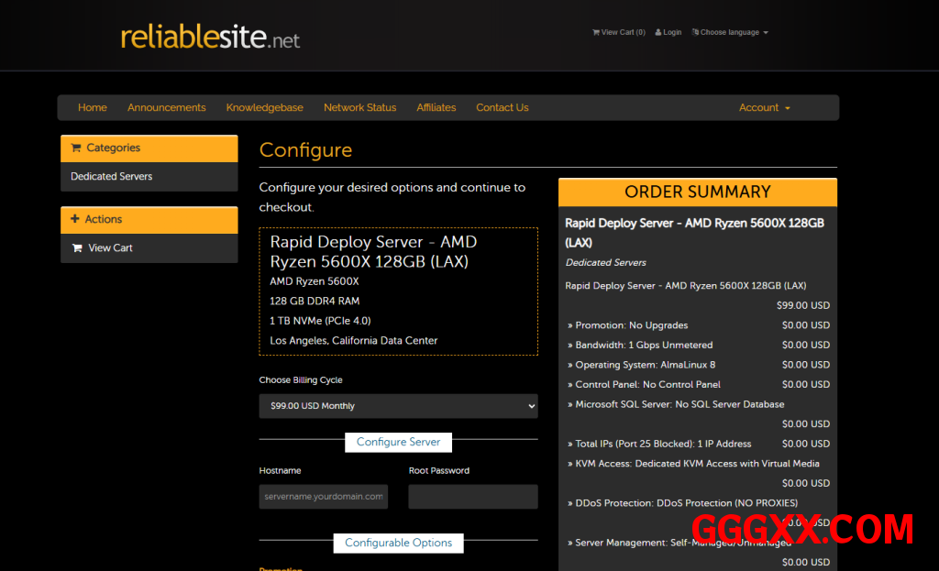Viewport: 939px width, 571px height.
Task: Go to Home in navigation bar
Action: (93, 107)
